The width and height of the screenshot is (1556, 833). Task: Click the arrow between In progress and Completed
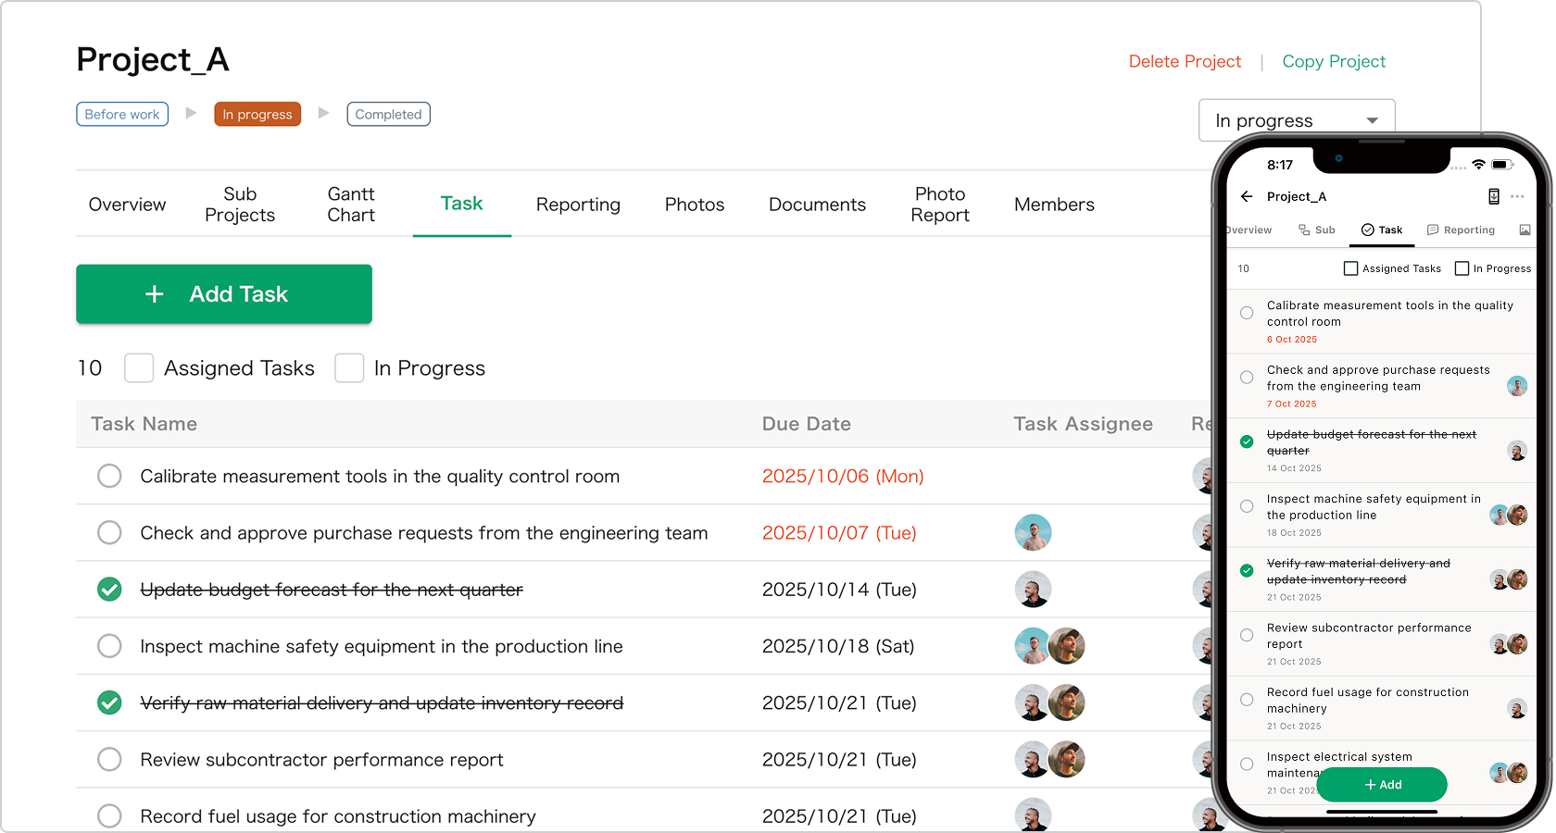pyautogui.click(x=323, y=113)
